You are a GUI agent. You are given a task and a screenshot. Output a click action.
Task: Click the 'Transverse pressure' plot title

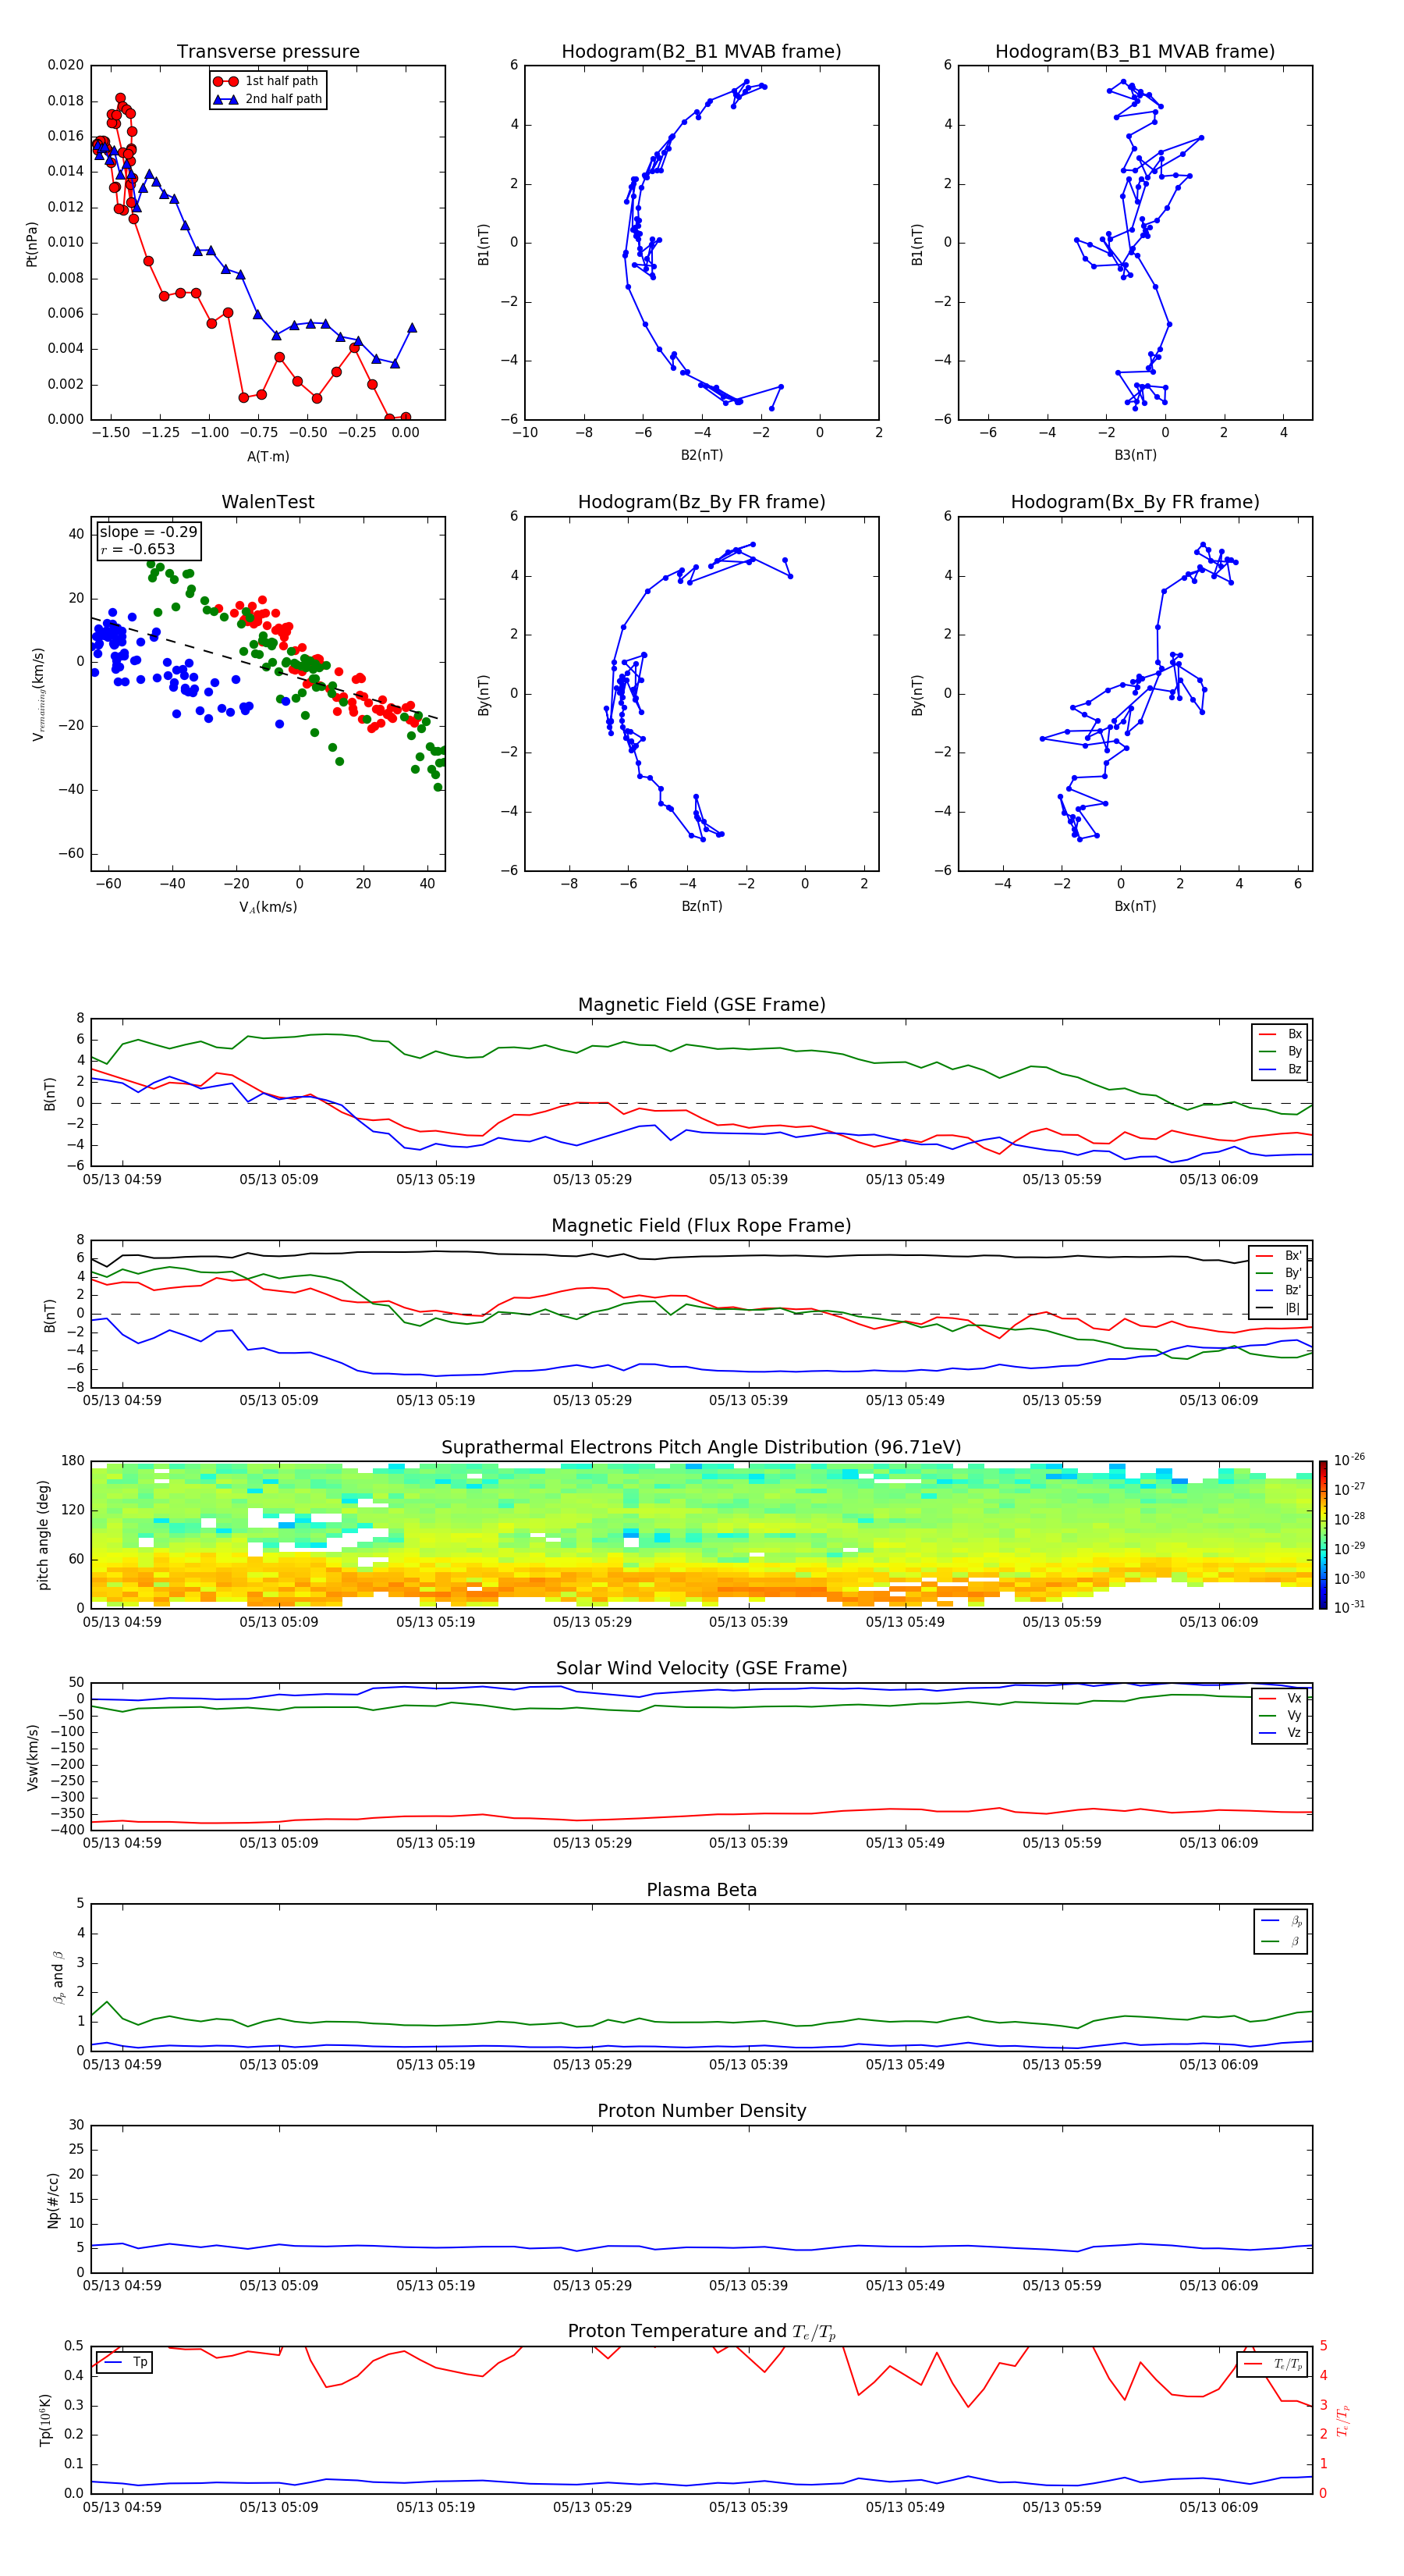pyautogui.click(x=268, y=52)
